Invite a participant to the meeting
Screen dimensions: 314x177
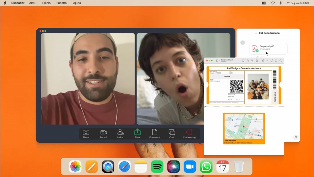point(120,133)
